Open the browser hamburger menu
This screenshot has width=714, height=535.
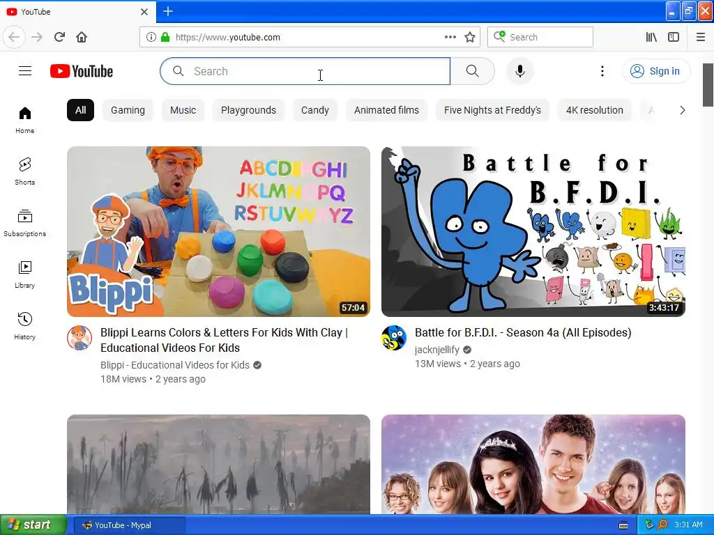[x=700, y=37]
